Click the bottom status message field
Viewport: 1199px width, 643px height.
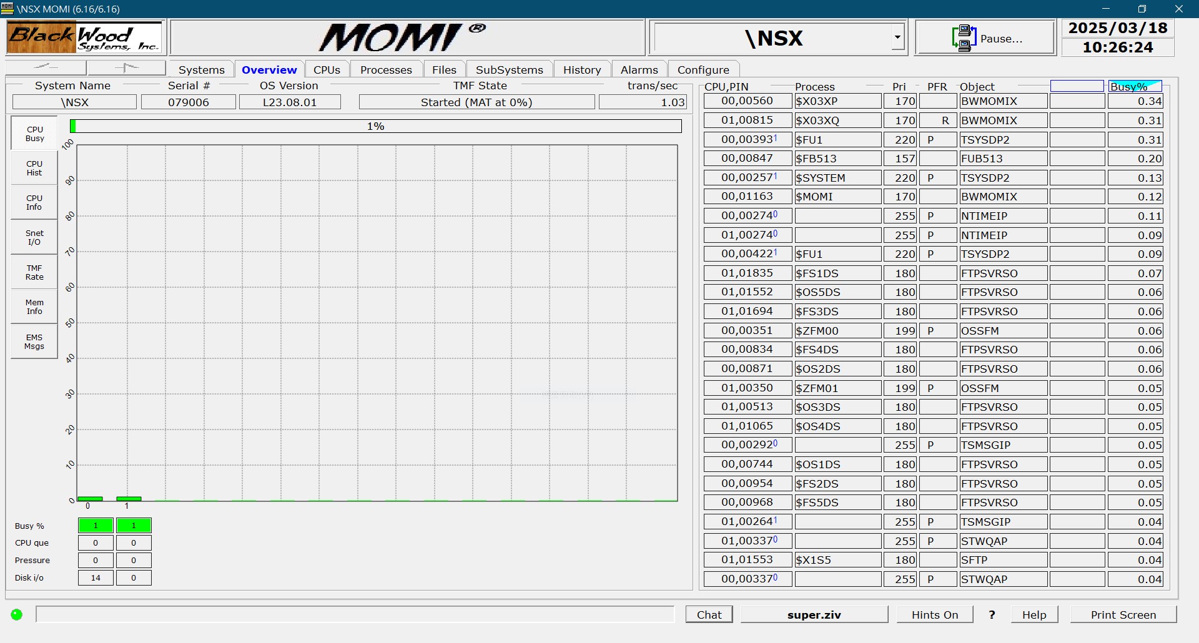355,614
